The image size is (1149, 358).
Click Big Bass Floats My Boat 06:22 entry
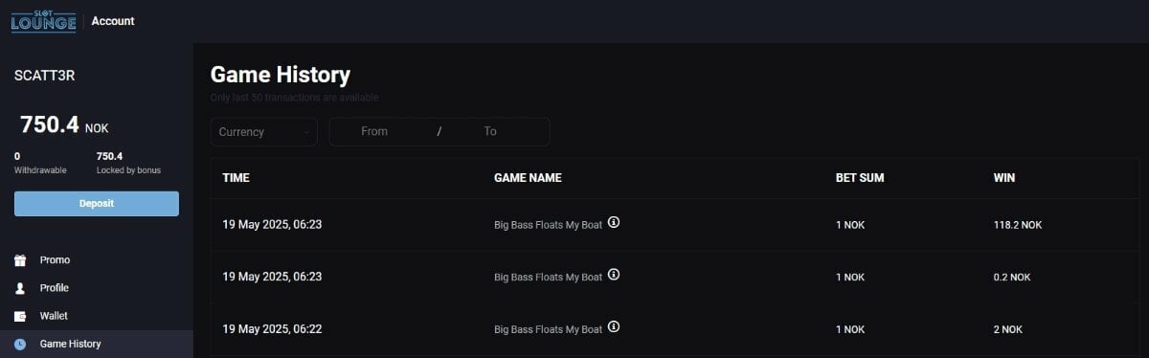click(548, 329)
